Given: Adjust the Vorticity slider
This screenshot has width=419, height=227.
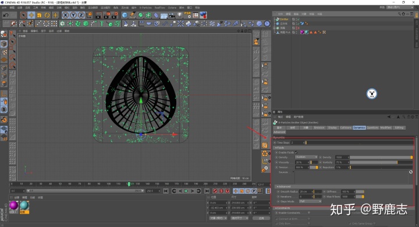Looking at the screenshot, I should point(381,162).
